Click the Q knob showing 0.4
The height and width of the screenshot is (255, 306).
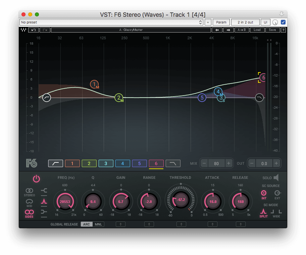point(93,202)
